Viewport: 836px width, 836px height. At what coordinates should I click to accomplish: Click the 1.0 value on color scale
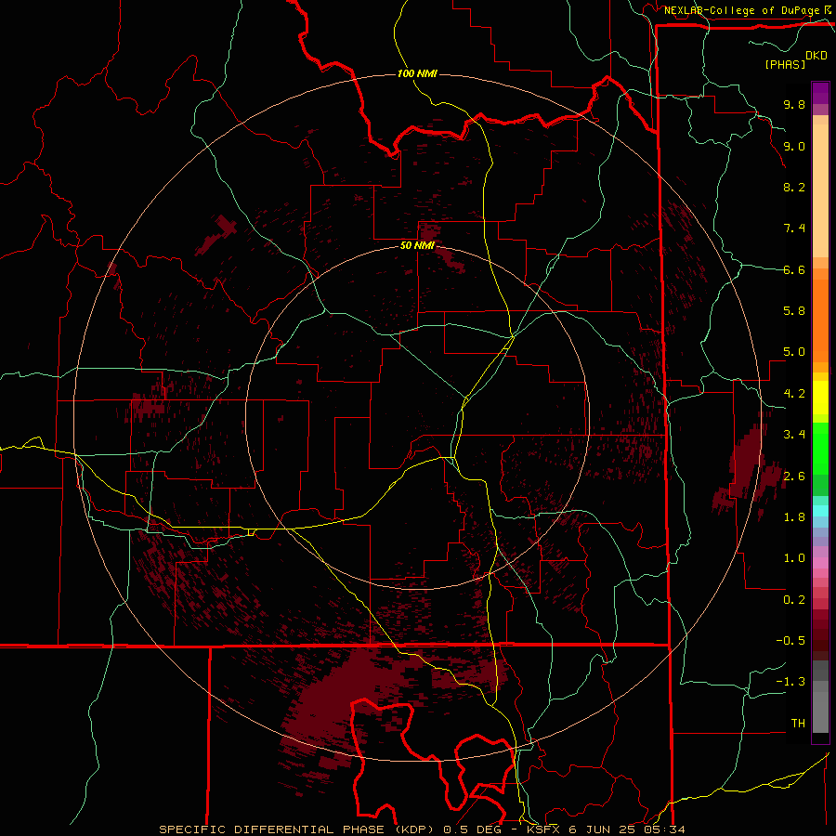pyautogui.click(x=794, y=558)
